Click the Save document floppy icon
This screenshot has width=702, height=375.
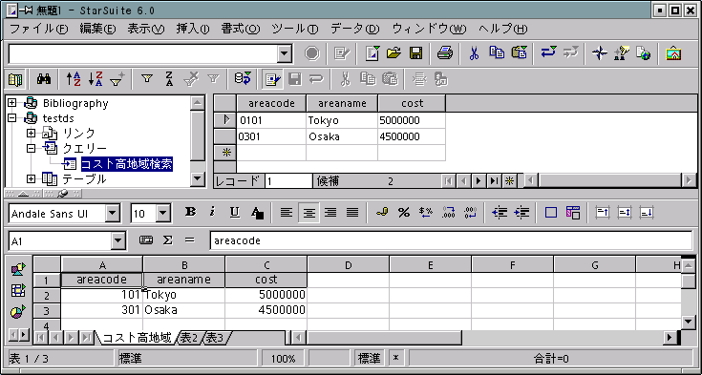pos(415,53)
